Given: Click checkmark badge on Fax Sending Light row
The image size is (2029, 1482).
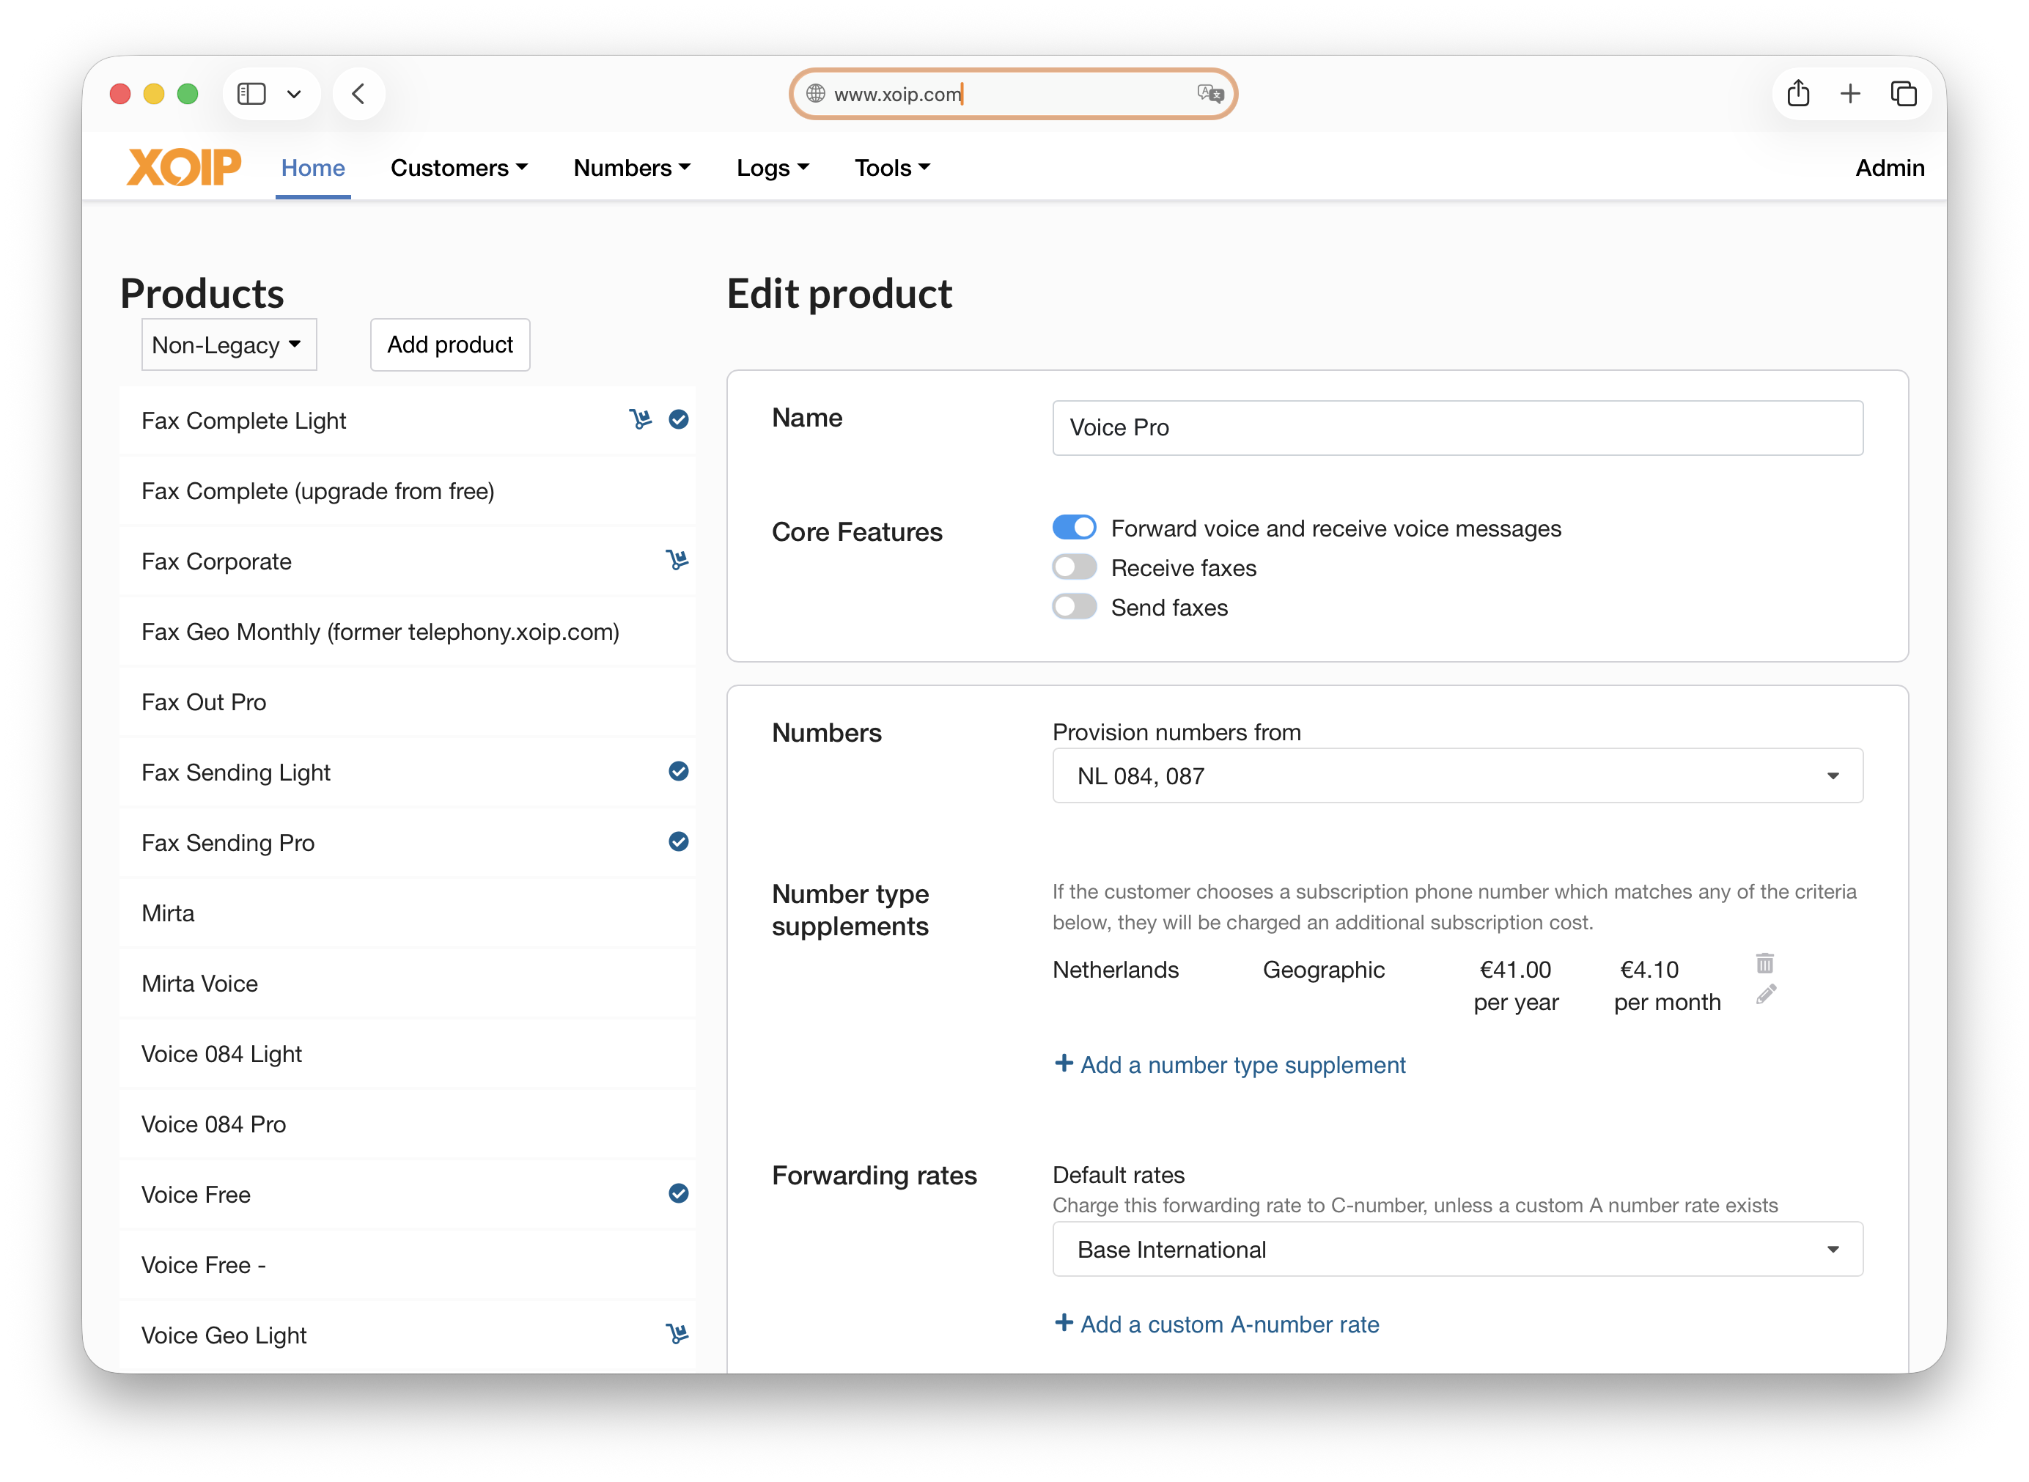Looking at the screenshot, I should 679,772.
